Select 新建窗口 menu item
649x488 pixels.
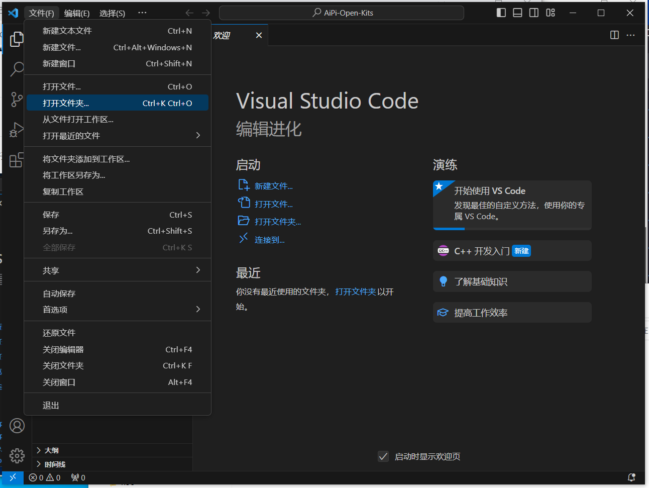pos(118,63)
